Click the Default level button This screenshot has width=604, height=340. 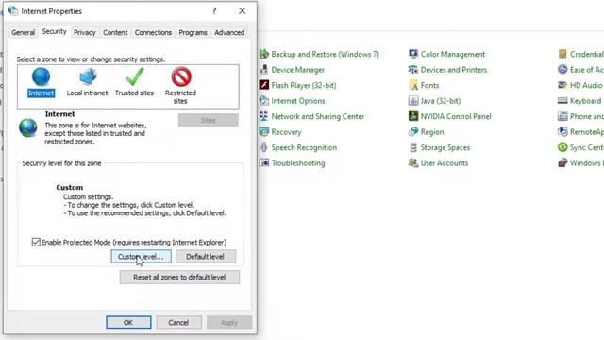pos(206,257)
